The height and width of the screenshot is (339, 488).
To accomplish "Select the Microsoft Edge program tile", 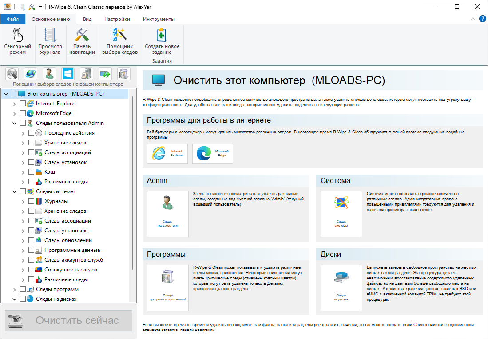I will point(212,153).
